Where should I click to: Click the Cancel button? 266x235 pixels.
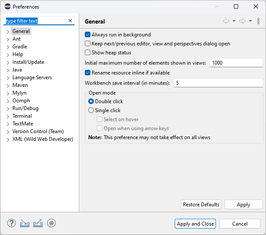(240, 224)
